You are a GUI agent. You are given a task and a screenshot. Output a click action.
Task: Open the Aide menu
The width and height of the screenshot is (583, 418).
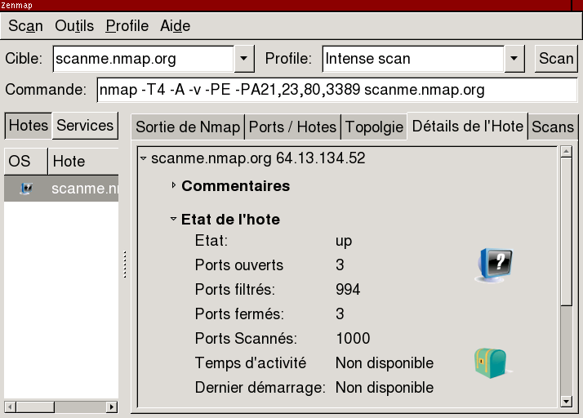[x=175, y=26]
